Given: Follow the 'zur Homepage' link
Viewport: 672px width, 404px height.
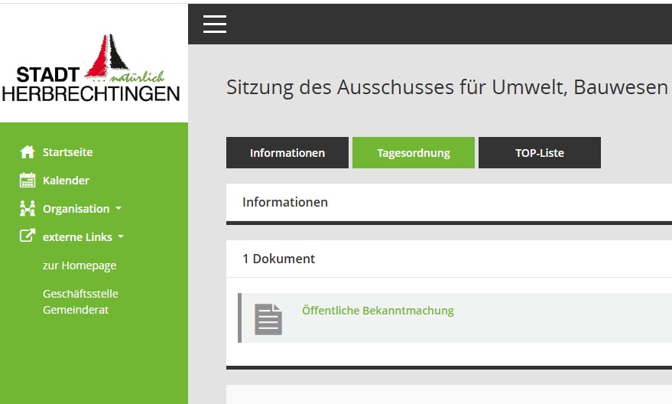Looking at the screenshot, I should 80,266.
